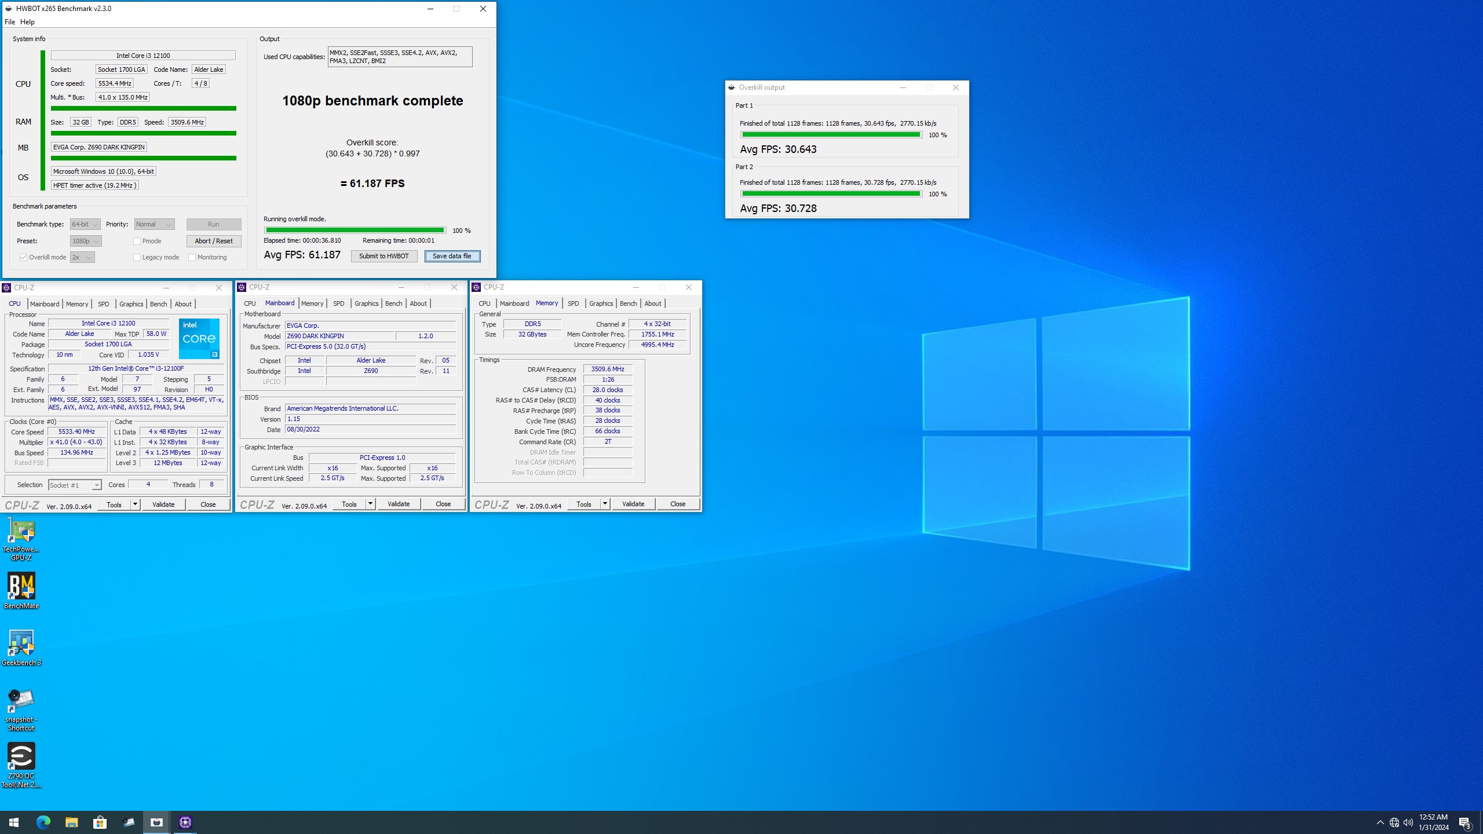Click Submit to HWBOT button

tap(384, 256)
